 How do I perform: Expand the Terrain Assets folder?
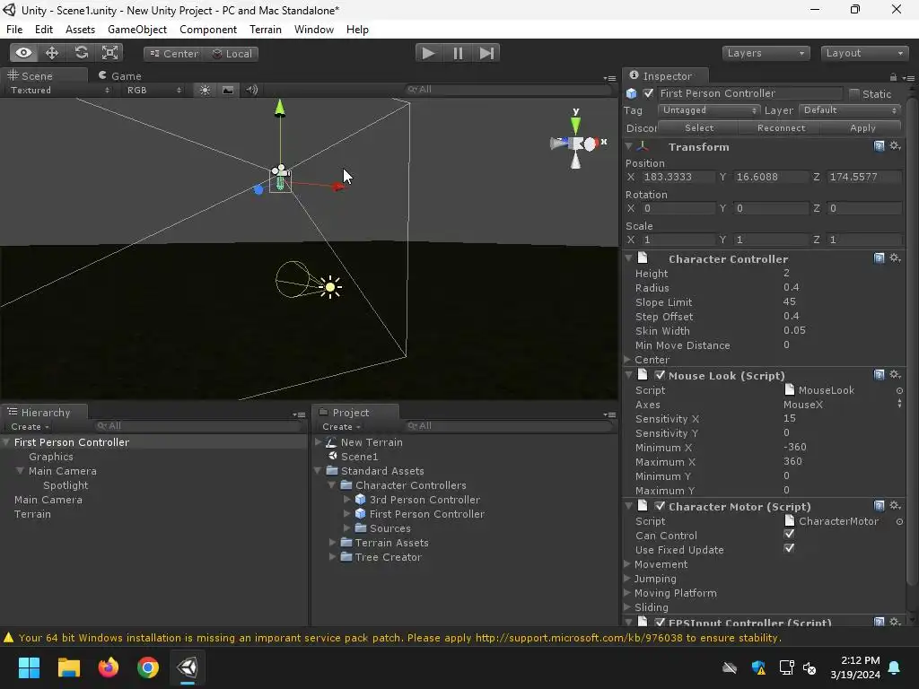click(x=332, y=543)
